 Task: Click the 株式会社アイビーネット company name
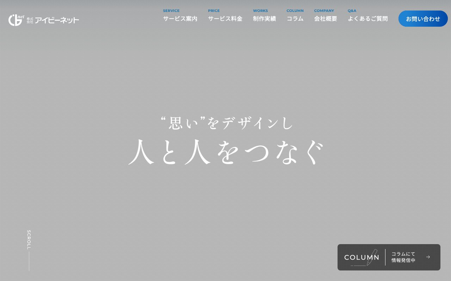point(53,20)
